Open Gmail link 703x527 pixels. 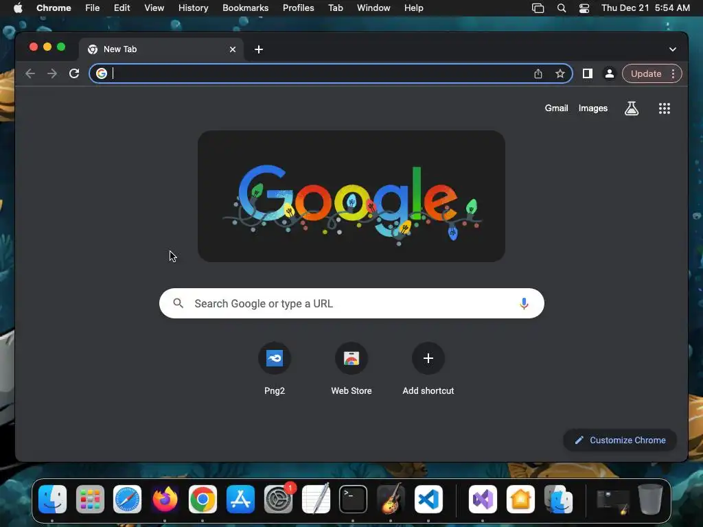(x=556, y=108)
